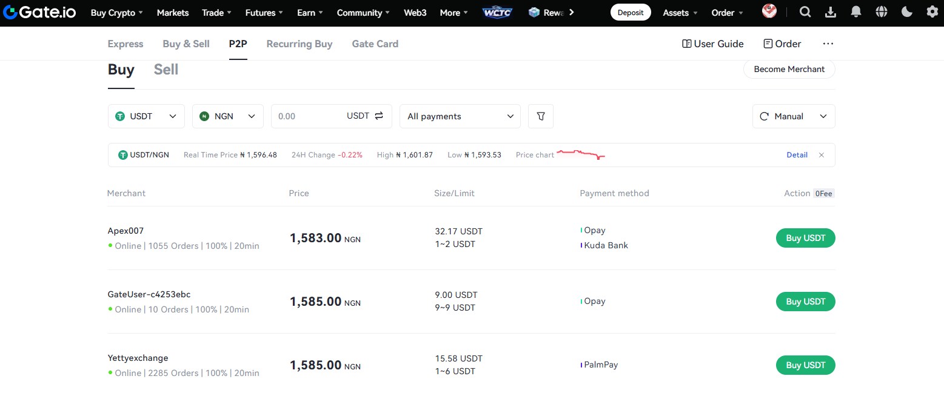The image size is (944, 396).
Task: Click the 0Fee badge
Action: (824, 194)
